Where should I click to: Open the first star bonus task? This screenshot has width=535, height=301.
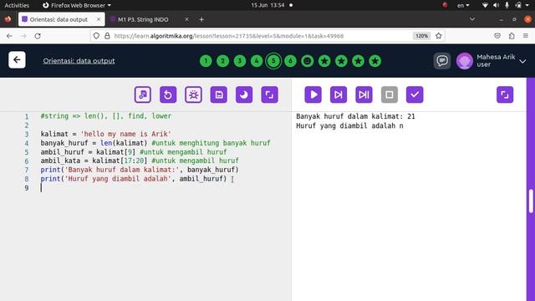[x=324, y=61]
